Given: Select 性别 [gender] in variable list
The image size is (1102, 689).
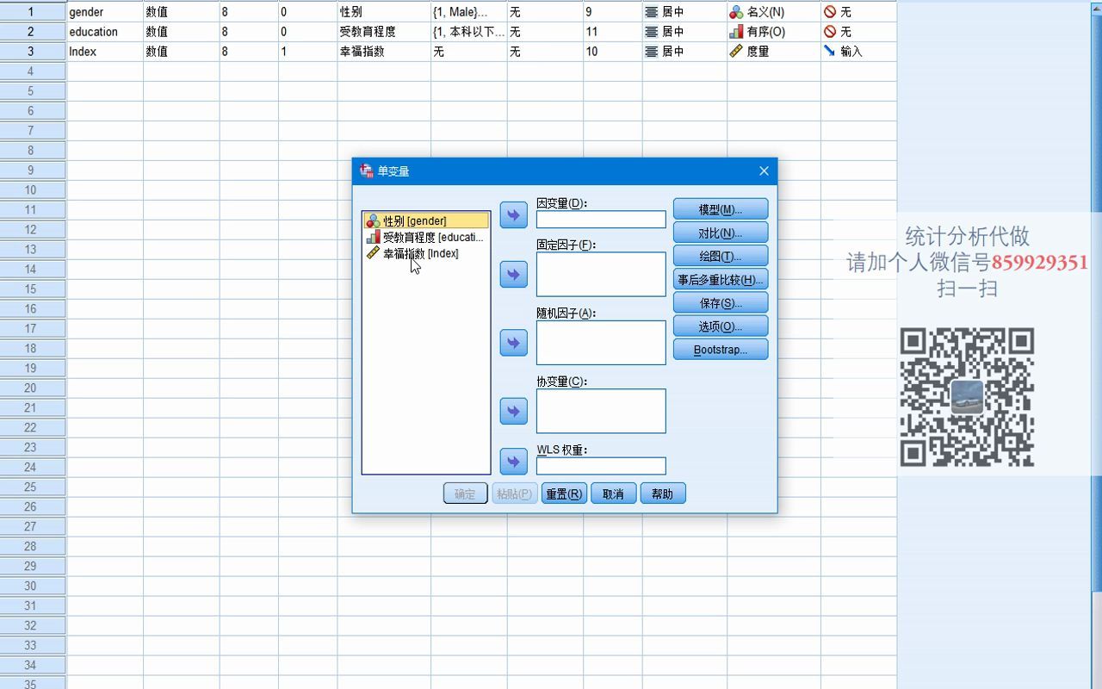Looking at the screenshot, I should (426, 220).
